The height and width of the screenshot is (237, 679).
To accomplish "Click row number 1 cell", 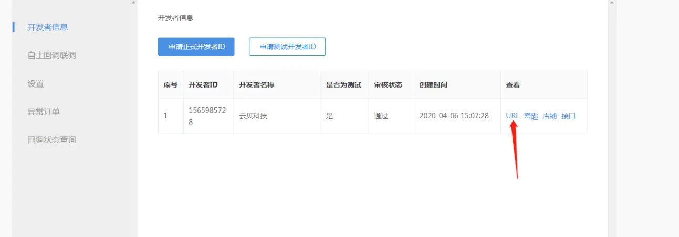I will click(171, 116).
